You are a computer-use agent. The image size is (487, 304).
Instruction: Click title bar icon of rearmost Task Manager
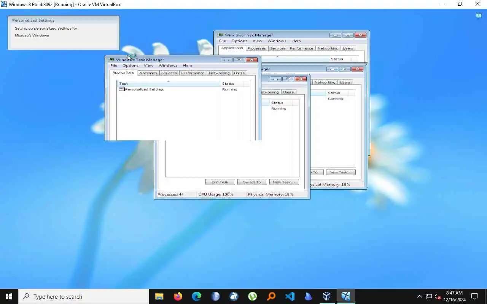pyautogui.click(x=220, y=35)
